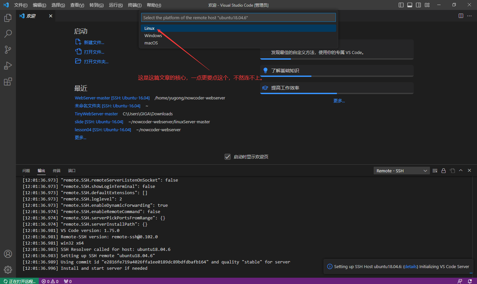
Task: Open the 转到(G) menu
Action: click(96, 5)
